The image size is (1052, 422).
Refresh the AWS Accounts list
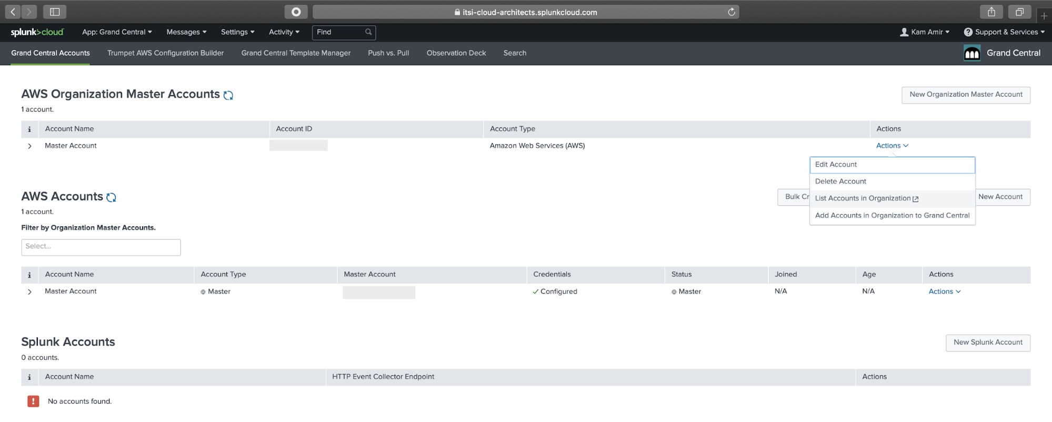[x=111, y=197]
